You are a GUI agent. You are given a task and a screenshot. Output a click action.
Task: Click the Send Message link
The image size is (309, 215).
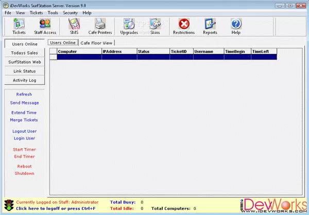[x=24, y=103]
